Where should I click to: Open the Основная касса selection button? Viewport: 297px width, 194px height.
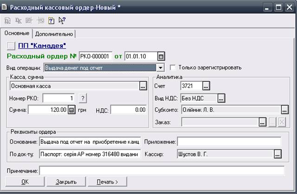click(142, 86)
